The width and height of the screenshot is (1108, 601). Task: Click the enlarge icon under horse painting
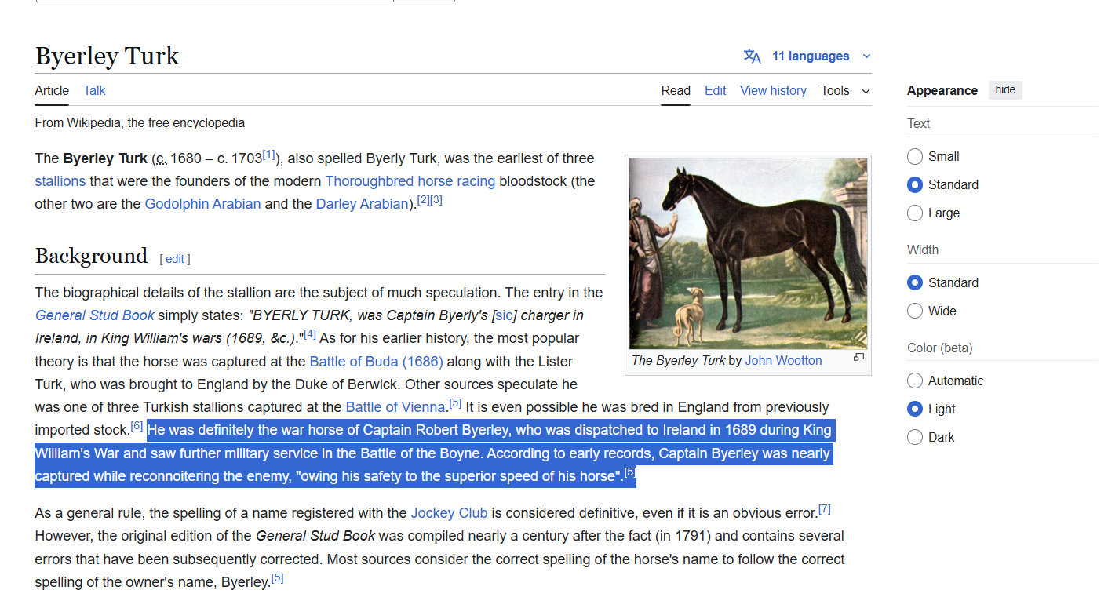(858, 358)
